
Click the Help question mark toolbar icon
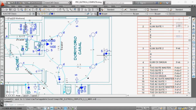[97, 9]
